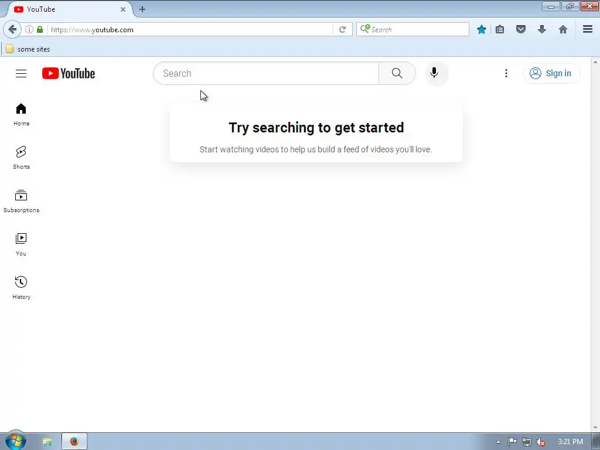Click the Pocket icon in toolbar

click(521, 29)
